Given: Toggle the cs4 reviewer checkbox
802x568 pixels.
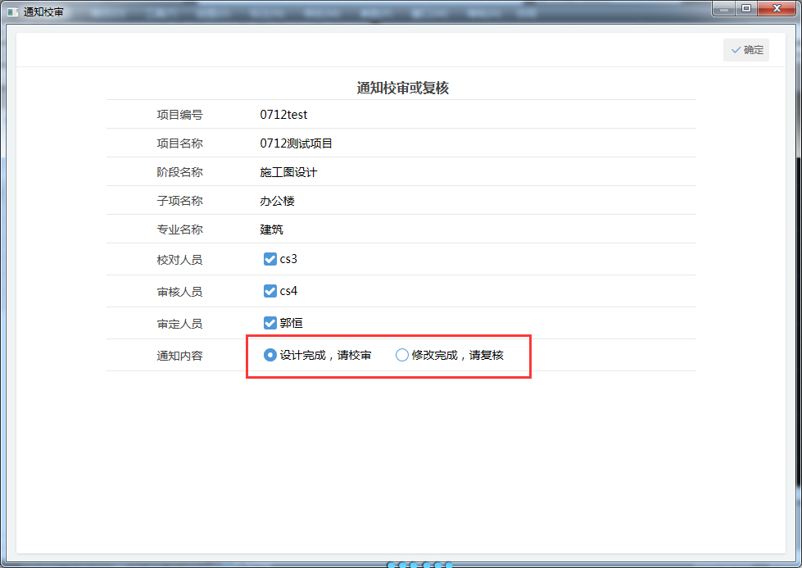Looking at the screenshot, I should coord(270,291).
